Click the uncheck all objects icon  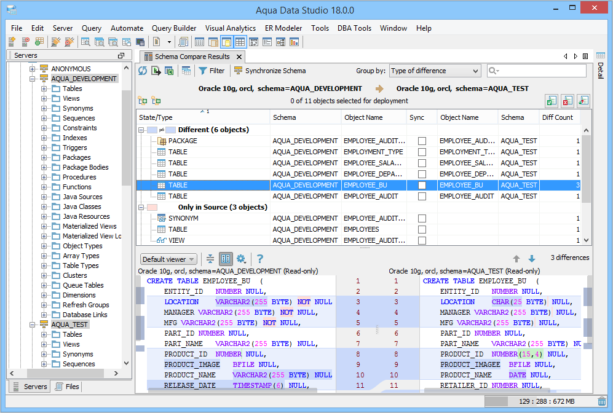(x=567, y=101)
